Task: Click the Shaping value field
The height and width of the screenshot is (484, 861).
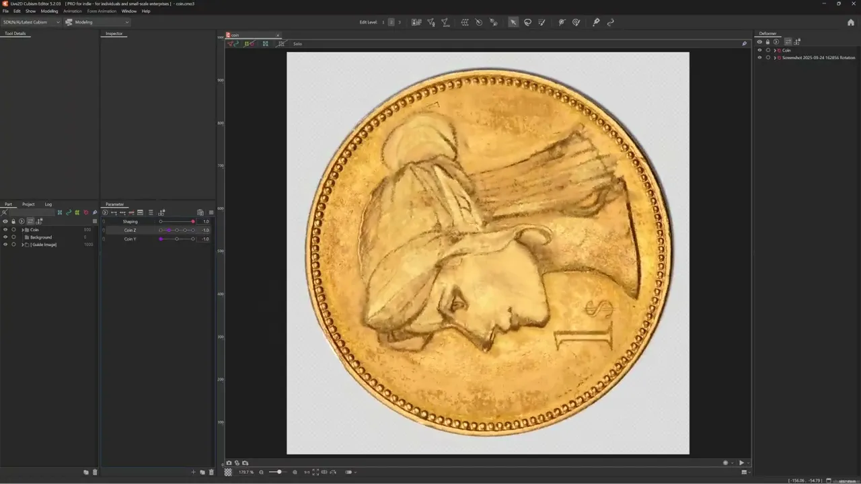Action: [x=204, y=221]
